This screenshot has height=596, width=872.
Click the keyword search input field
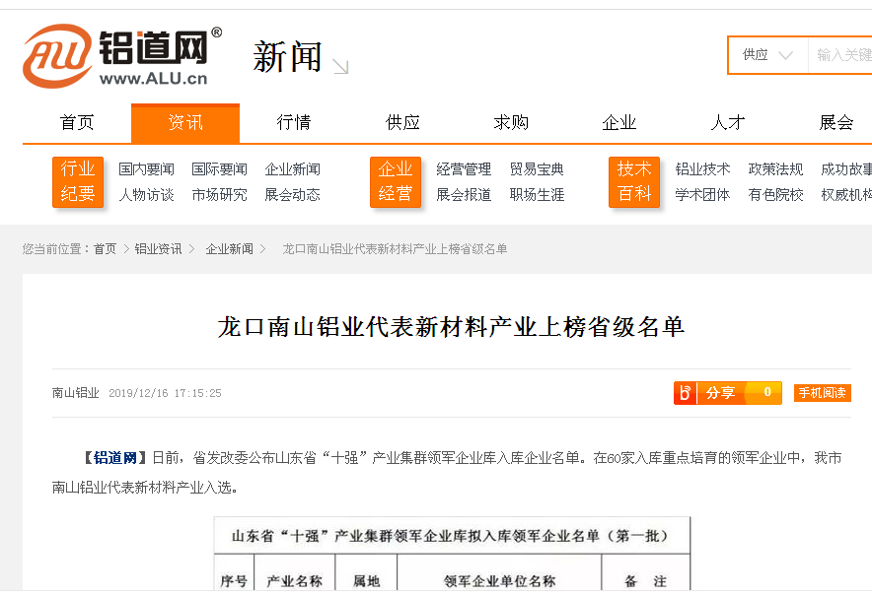[842, 55]
